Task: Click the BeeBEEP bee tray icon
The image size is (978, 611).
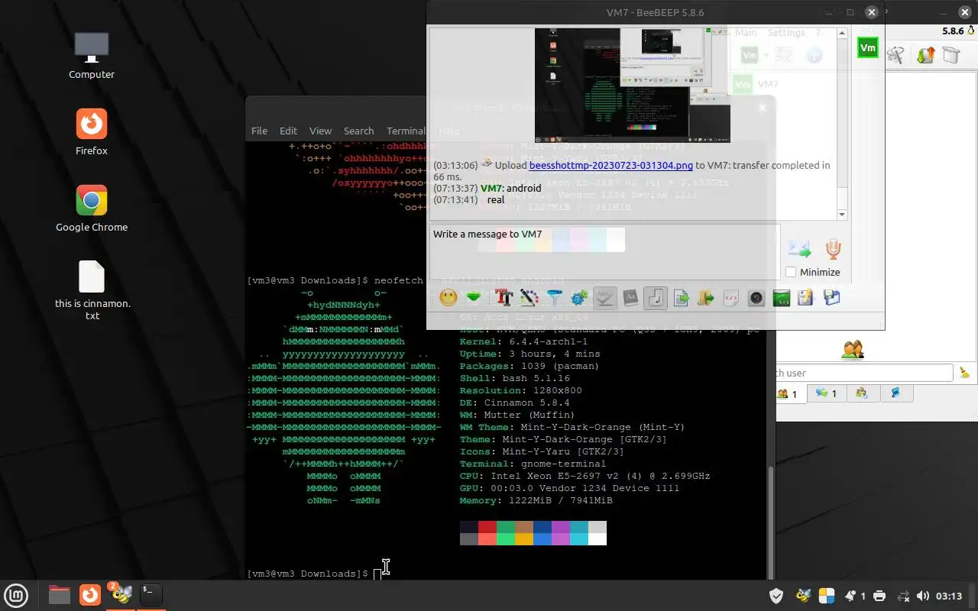Action: tap(802, 596)
